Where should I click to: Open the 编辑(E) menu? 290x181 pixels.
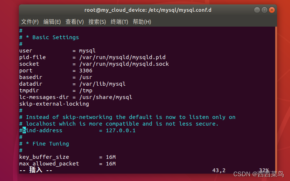pos(52,22)
